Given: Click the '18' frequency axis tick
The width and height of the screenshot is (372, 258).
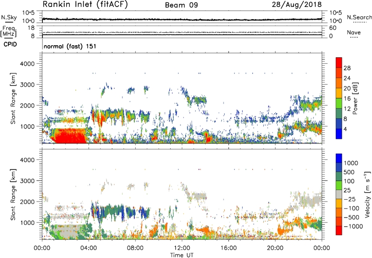Looking at the screenshot, I should (31, 28).
